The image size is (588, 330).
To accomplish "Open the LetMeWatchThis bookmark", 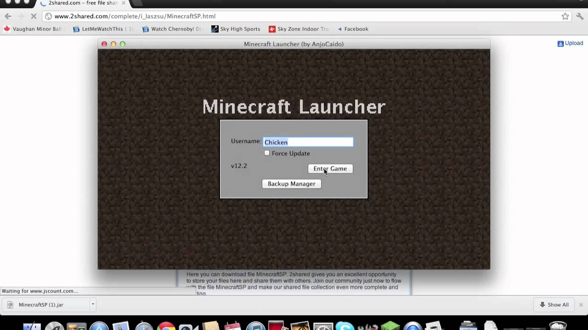I will click(x=103, y=29).
